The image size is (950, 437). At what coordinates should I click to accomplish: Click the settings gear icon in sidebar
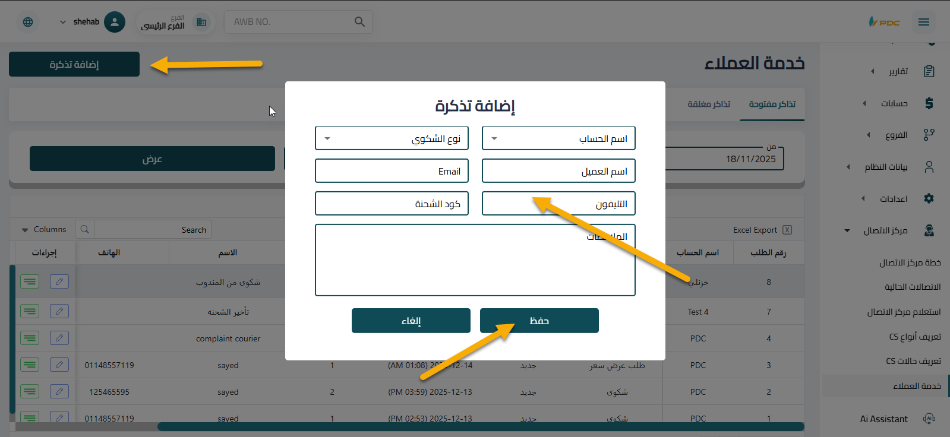tap(929, 198)
